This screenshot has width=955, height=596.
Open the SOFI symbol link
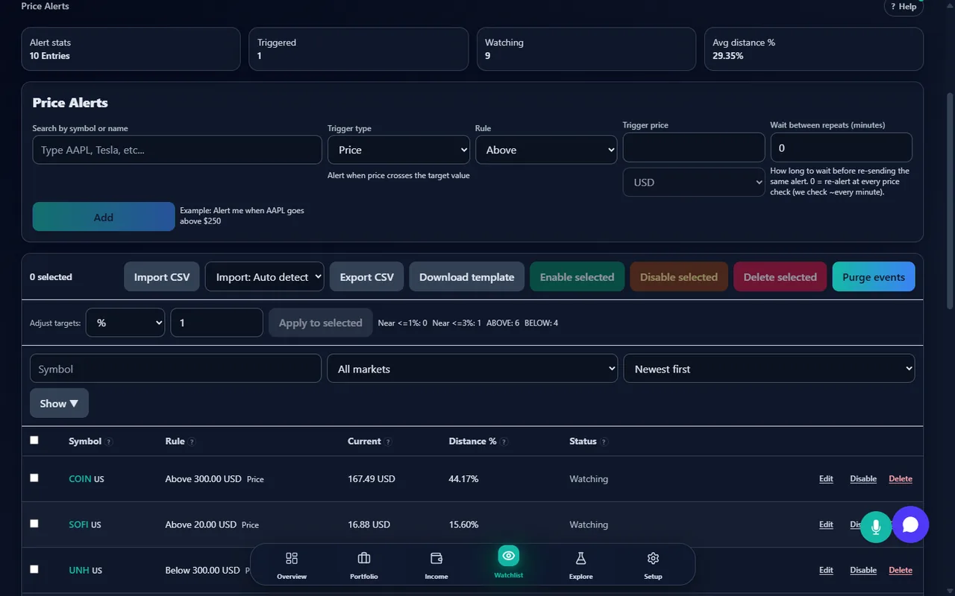click(x=78, y=524)
